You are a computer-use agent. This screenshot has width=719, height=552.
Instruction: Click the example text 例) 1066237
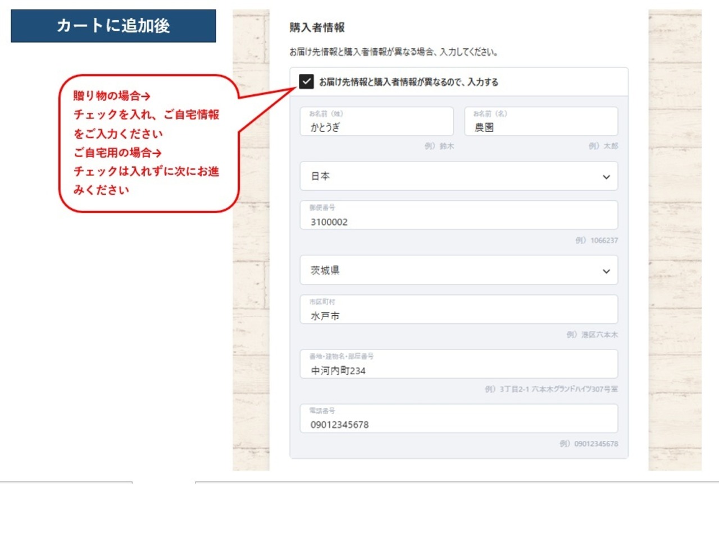pyautogui.click(x=597, y=240)
